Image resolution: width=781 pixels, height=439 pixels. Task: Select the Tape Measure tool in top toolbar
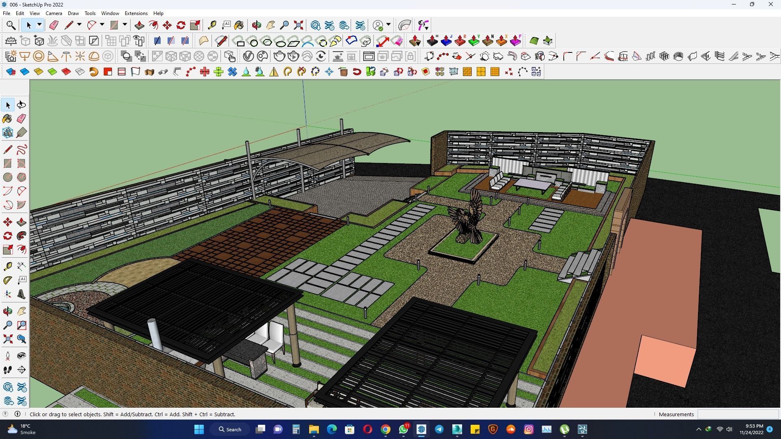click(212, 25)
